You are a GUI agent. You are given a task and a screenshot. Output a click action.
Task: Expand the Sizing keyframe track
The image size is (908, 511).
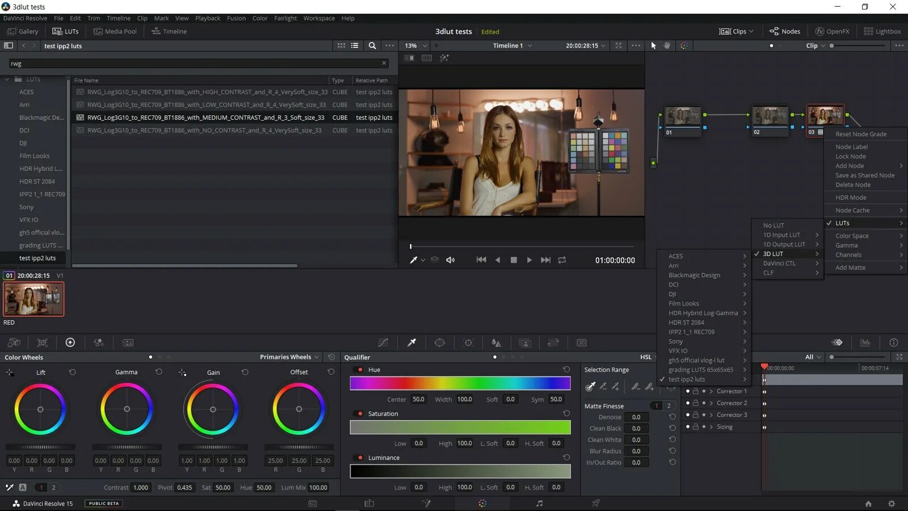pyautogui.click(x=711, y=427)
